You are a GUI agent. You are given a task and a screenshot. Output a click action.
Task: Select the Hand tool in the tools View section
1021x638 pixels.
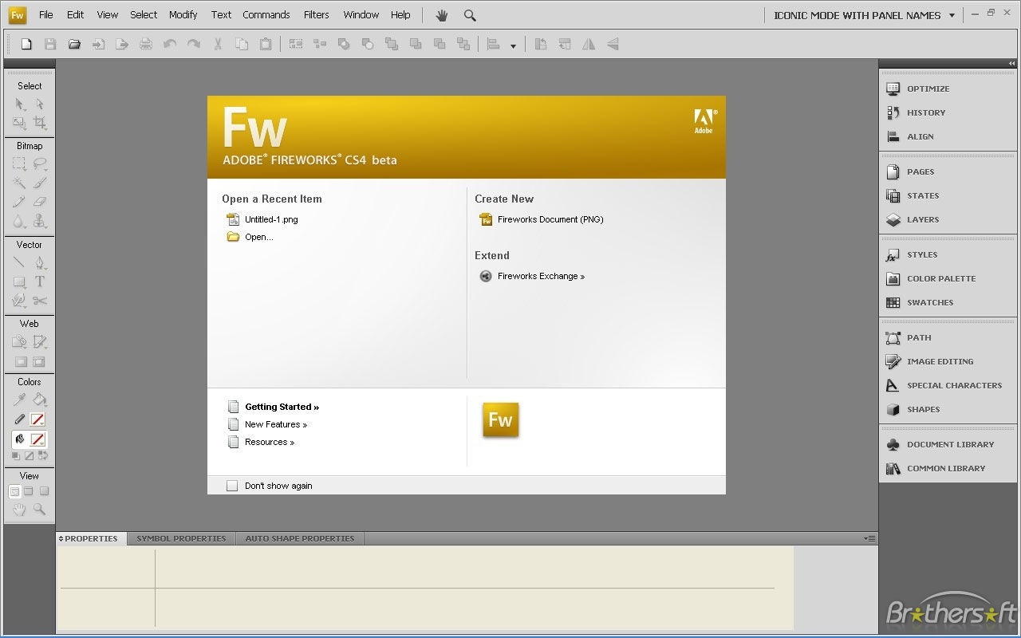click(x=19, y=510)
